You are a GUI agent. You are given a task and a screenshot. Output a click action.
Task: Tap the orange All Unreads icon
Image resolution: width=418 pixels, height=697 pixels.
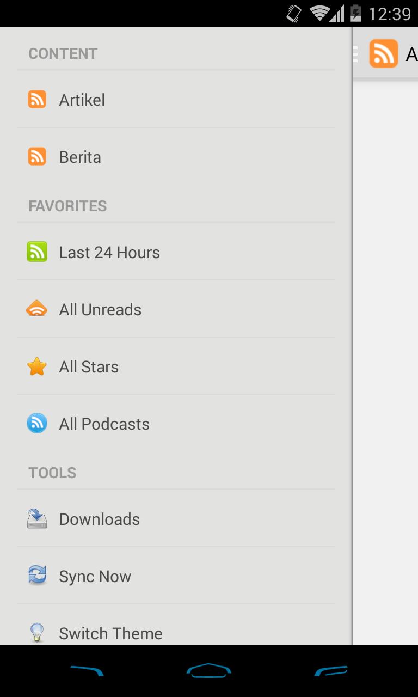(x=37, y=309)
